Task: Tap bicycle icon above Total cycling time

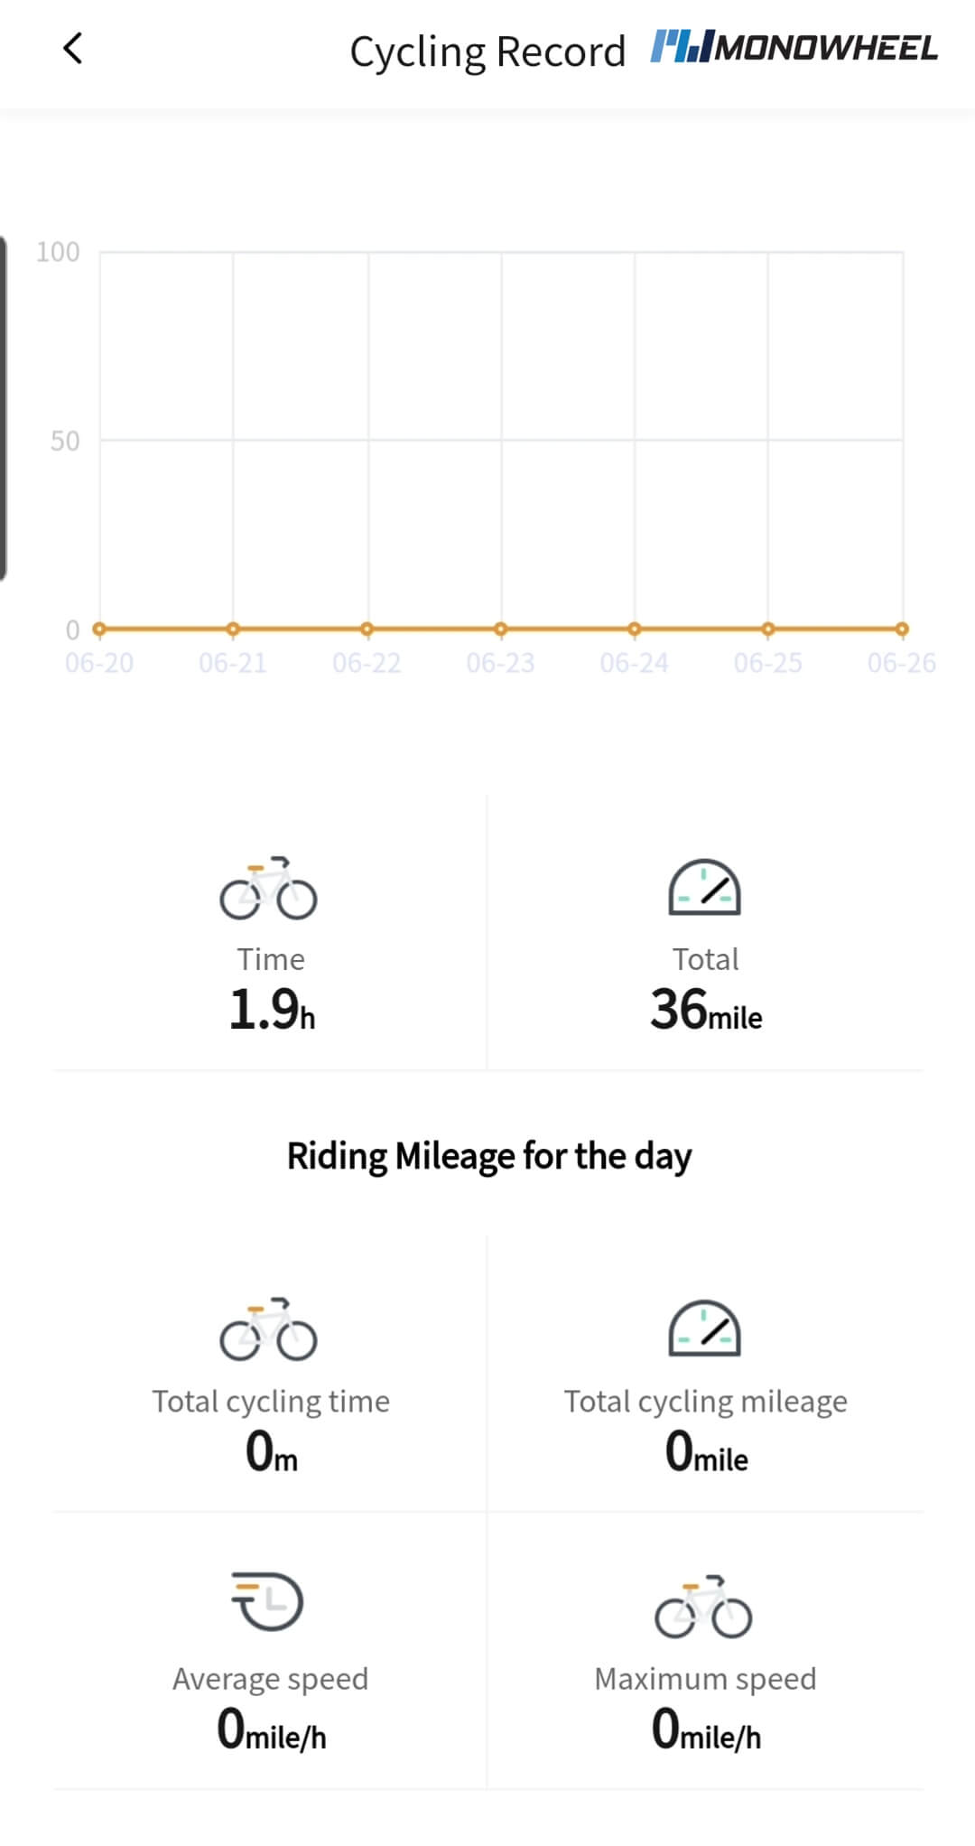Action: [268, 1329]
